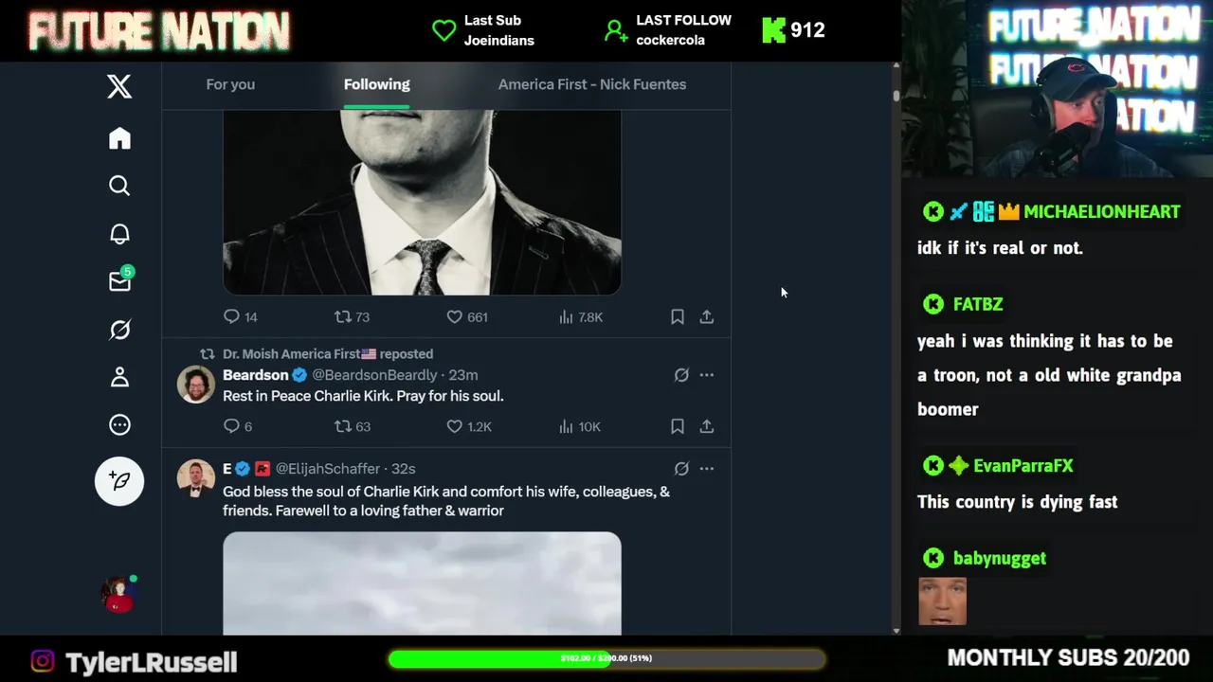Image resolution: width=1213 pixels, height=682 pixels.
Task: Repost the top post showing 73
Action: pos(352,316)
